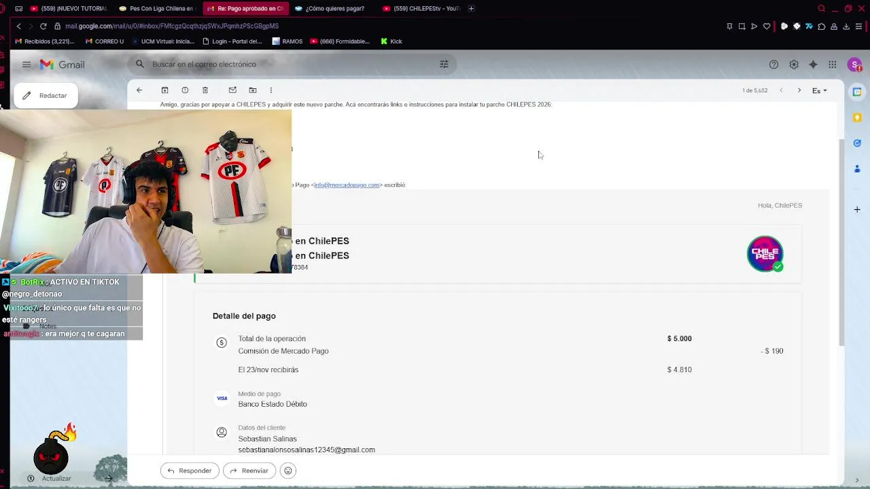Open Google Tasks side panel icon
Screen dimensions: 870x489
pos(857,143)
